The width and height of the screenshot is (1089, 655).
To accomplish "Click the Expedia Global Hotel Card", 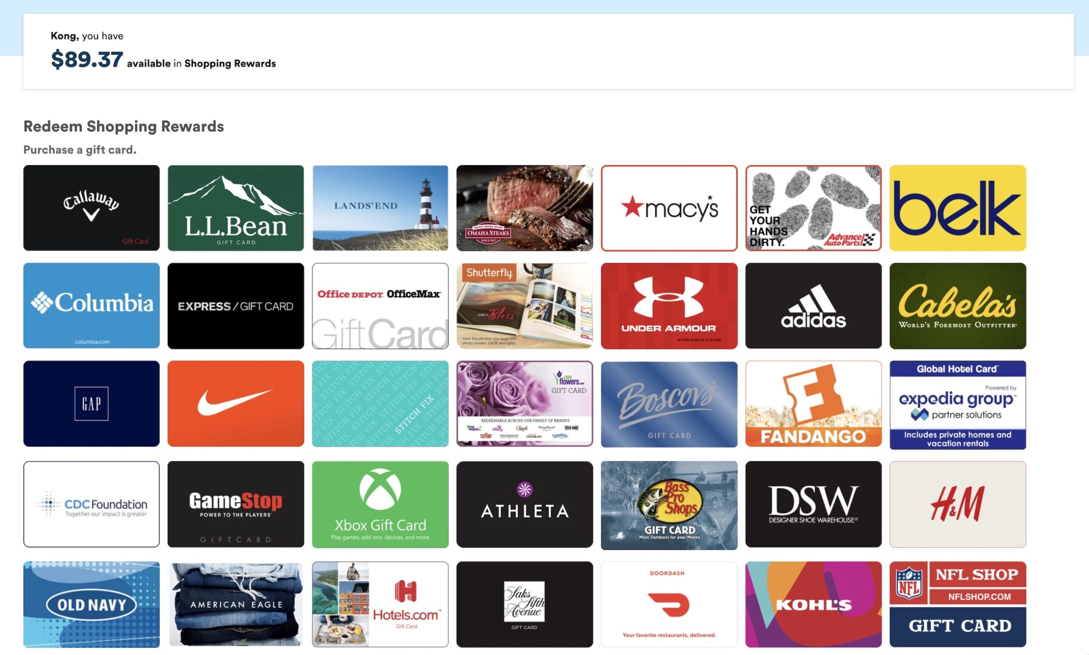I will coord(958,404).
